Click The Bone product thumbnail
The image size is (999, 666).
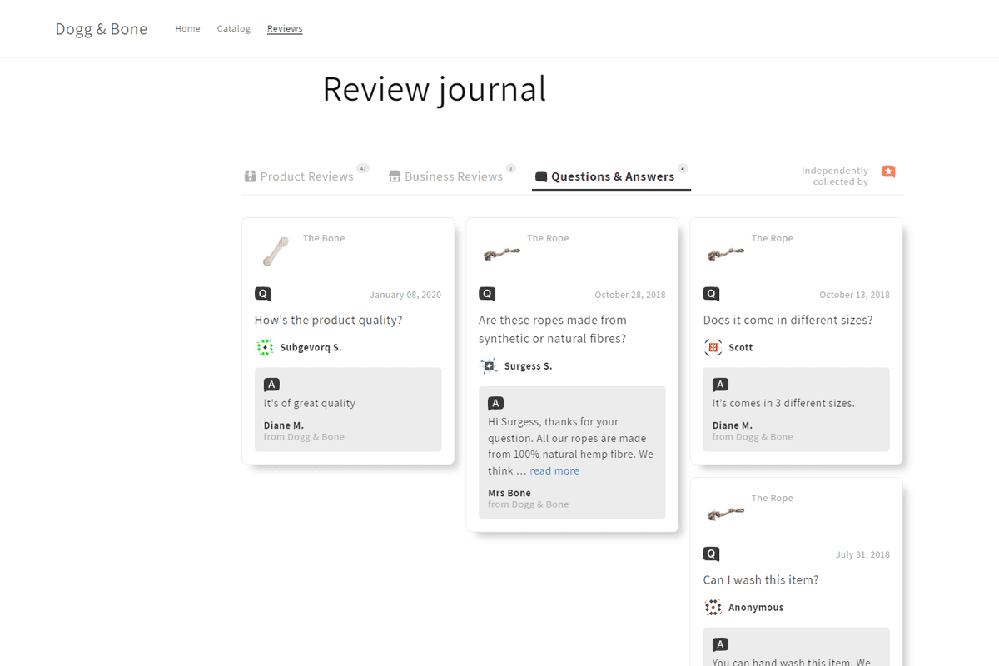276,251
